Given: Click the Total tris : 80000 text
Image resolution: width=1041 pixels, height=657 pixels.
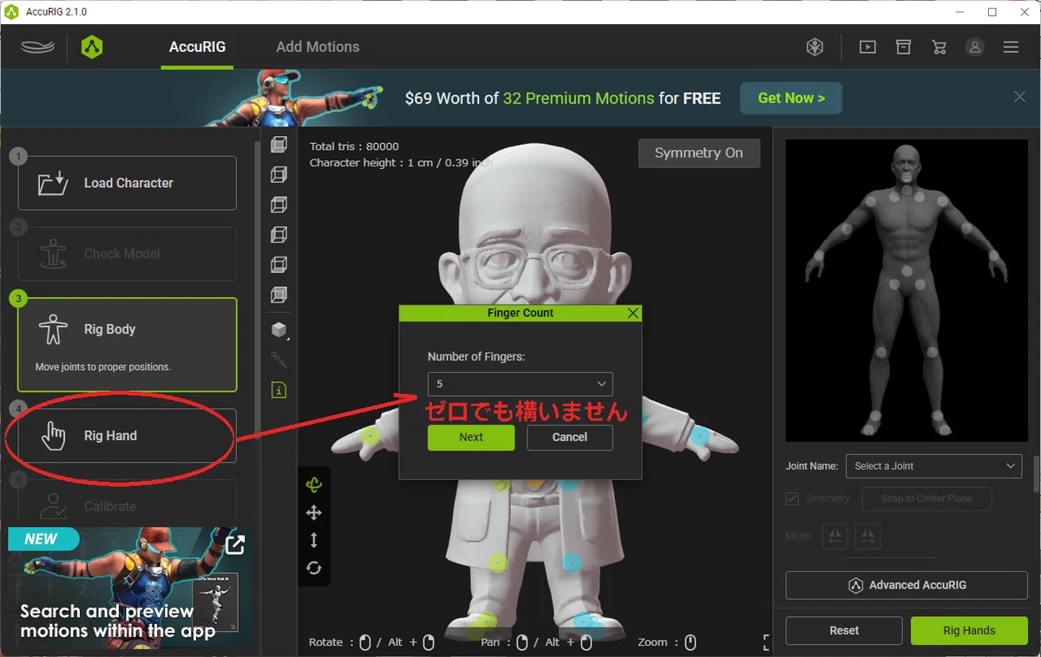Looking at the screenshot, I should tap(354, 146).
